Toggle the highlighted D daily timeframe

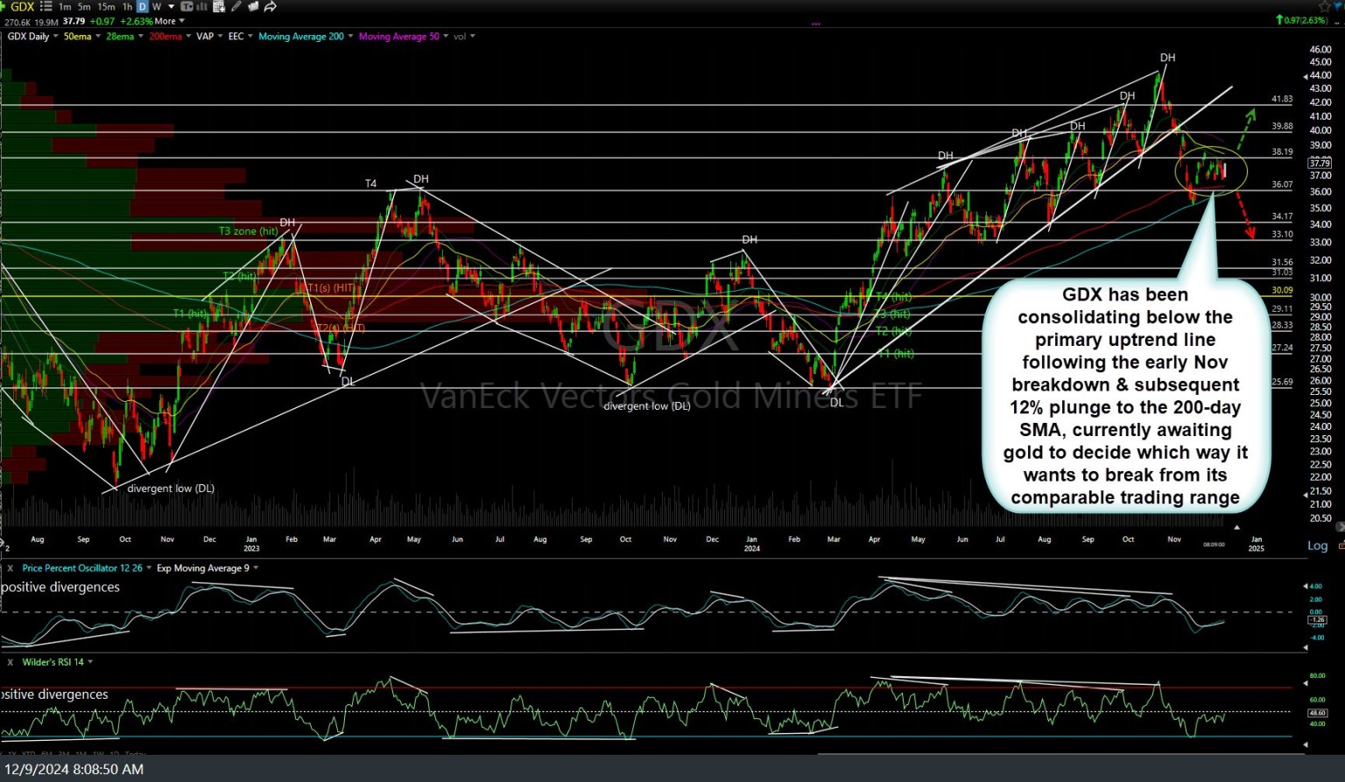141,7
